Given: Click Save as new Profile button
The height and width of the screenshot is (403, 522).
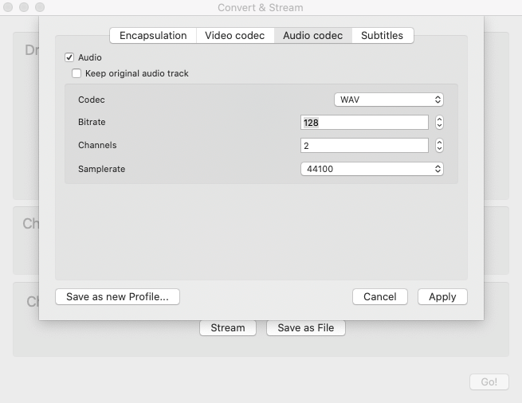Looking at the screenshot, I should [117, 296].
